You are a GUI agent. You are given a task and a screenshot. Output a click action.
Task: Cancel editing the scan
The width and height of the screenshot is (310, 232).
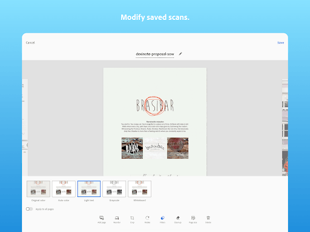[30, 43]
